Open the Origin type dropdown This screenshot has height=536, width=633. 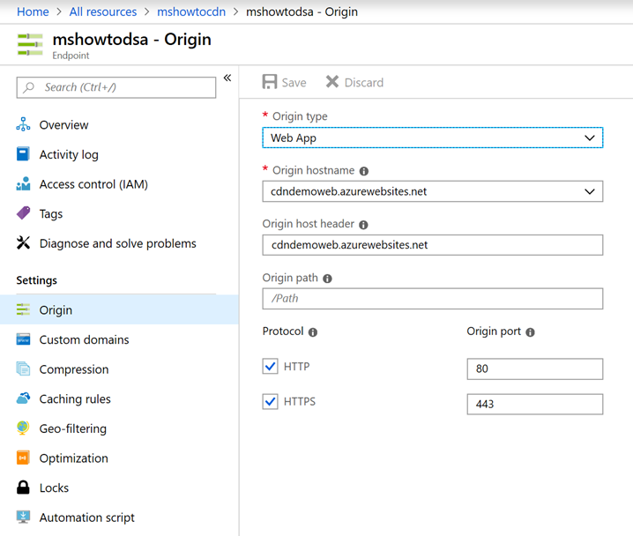[432, 138]
